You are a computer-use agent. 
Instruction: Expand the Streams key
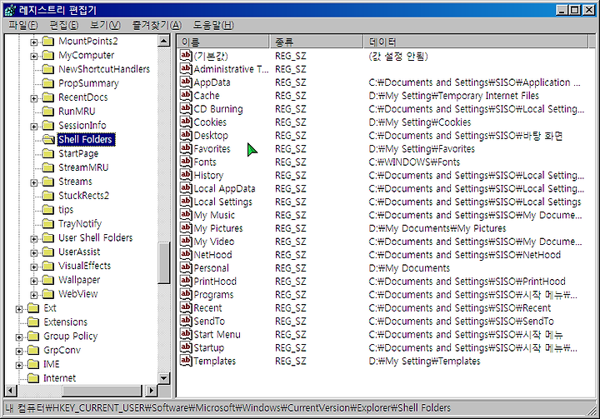[x=33, y=182]
